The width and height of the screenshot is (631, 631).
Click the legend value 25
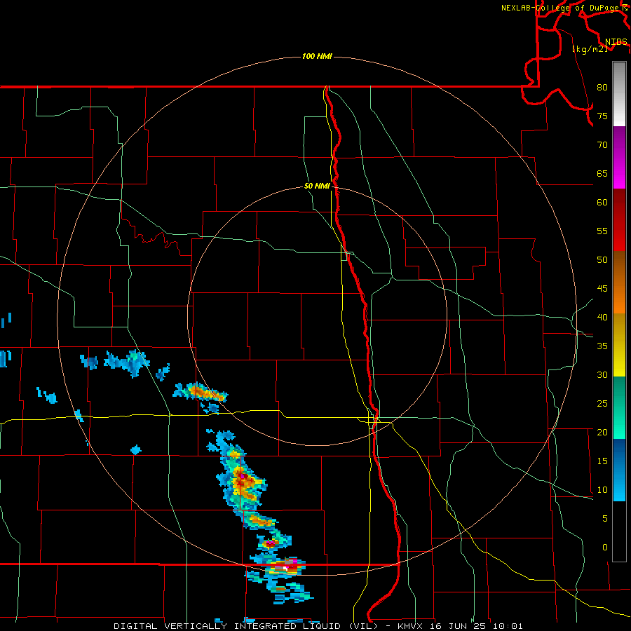point(602,403)
